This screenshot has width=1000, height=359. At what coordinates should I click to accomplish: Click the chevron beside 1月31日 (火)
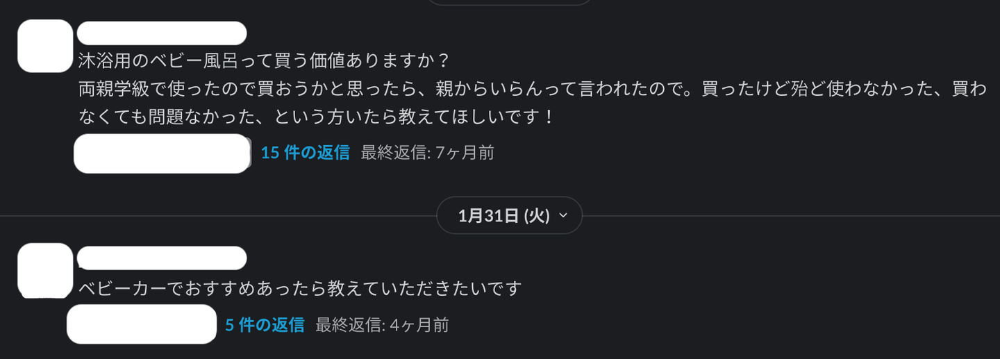tap(563, 216)
